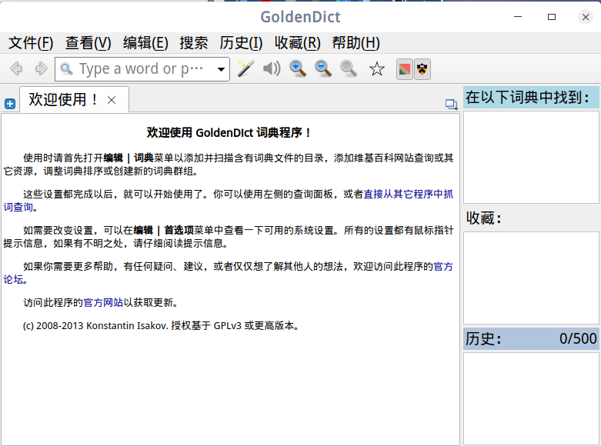Click the Type a word search field
The width and height of the screenshot is (601, 446).
pos(142,69)
